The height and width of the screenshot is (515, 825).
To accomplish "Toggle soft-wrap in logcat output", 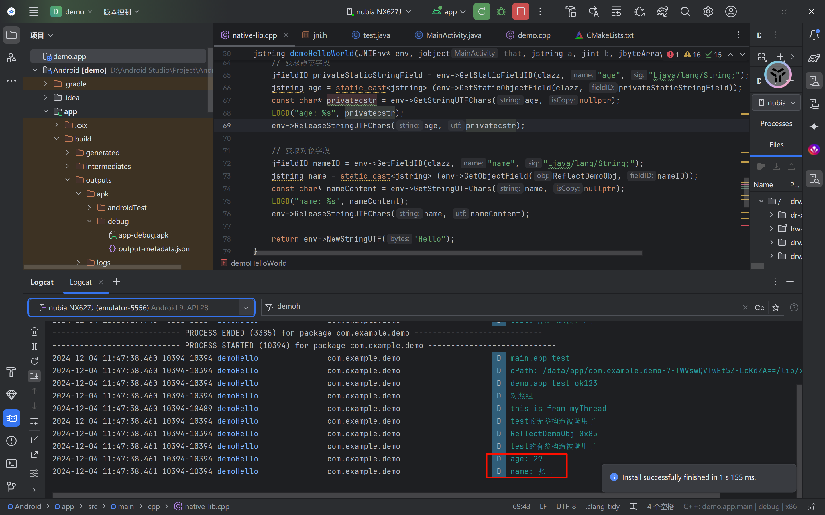I will (34, 421).
